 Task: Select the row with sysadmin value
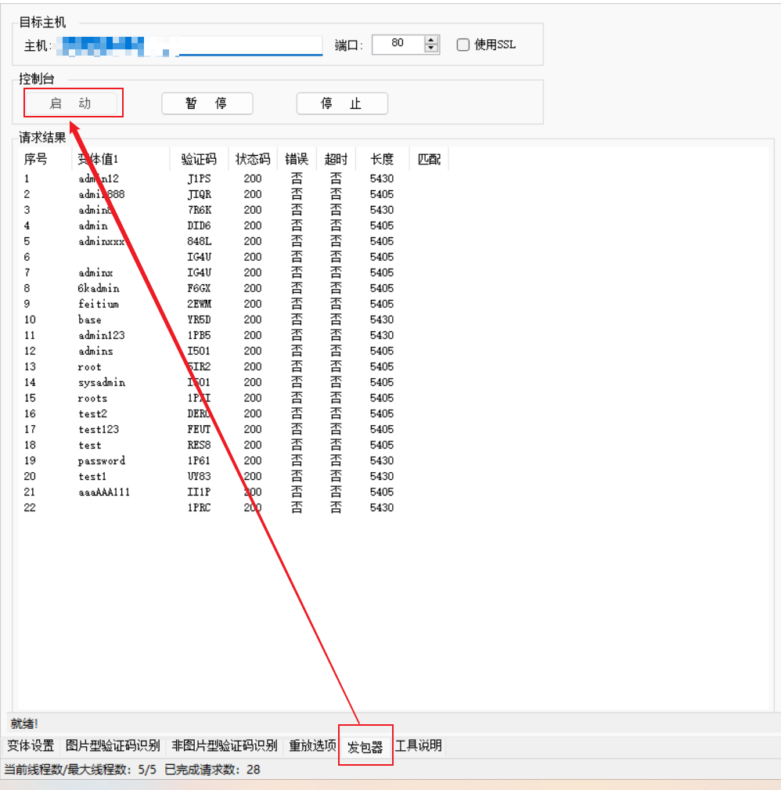(x=102, y=382)
